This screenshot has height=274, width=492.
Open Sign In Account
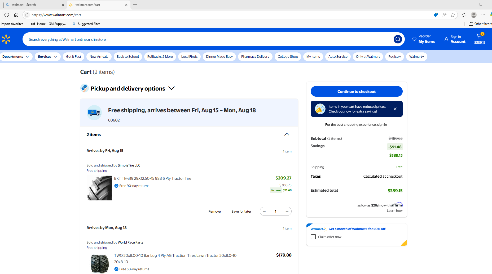pyautogui.click(x=455, y=39)
